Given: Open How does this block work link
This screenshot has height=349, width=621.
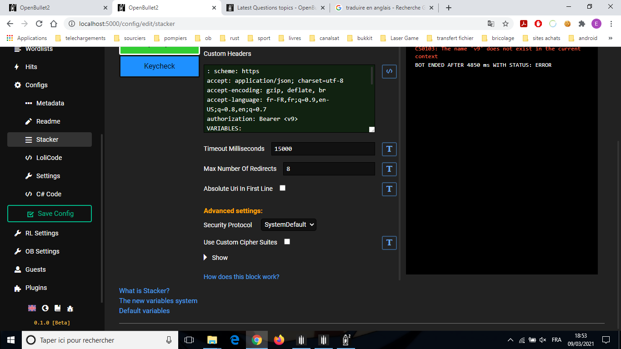Looking at the screenshot, I should pyautogui.click(x=241, y=277).
